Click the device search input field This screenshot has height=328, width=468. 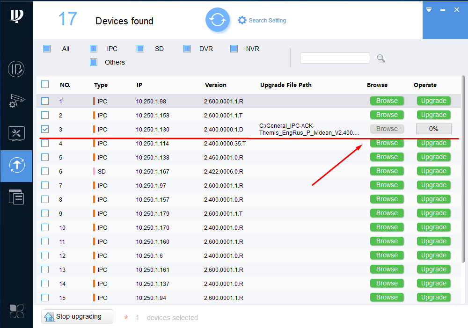[x=335, y=58]
